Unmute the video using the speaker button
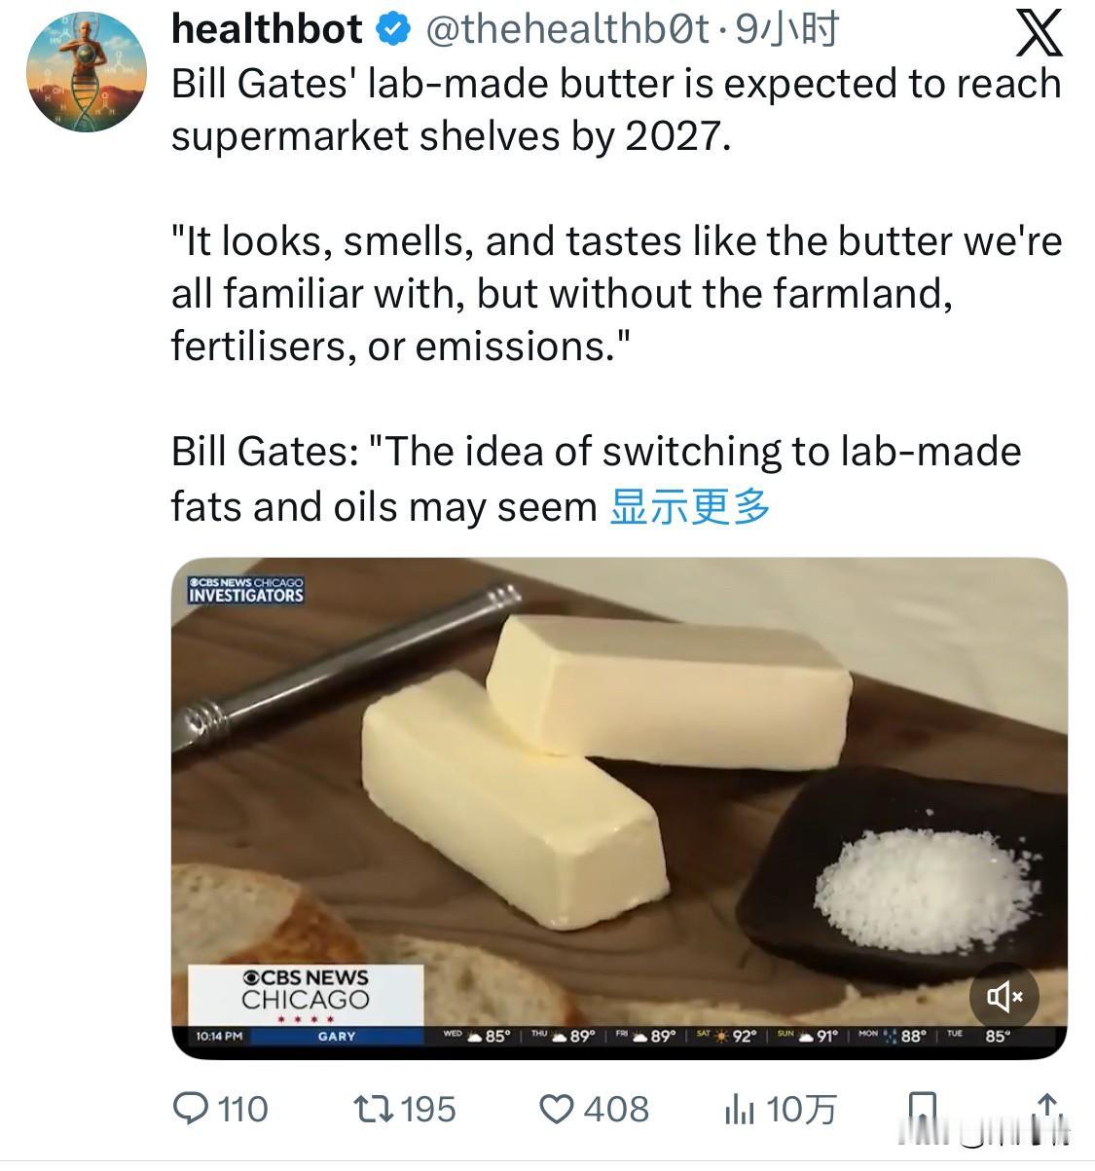 click(1004, 996)
